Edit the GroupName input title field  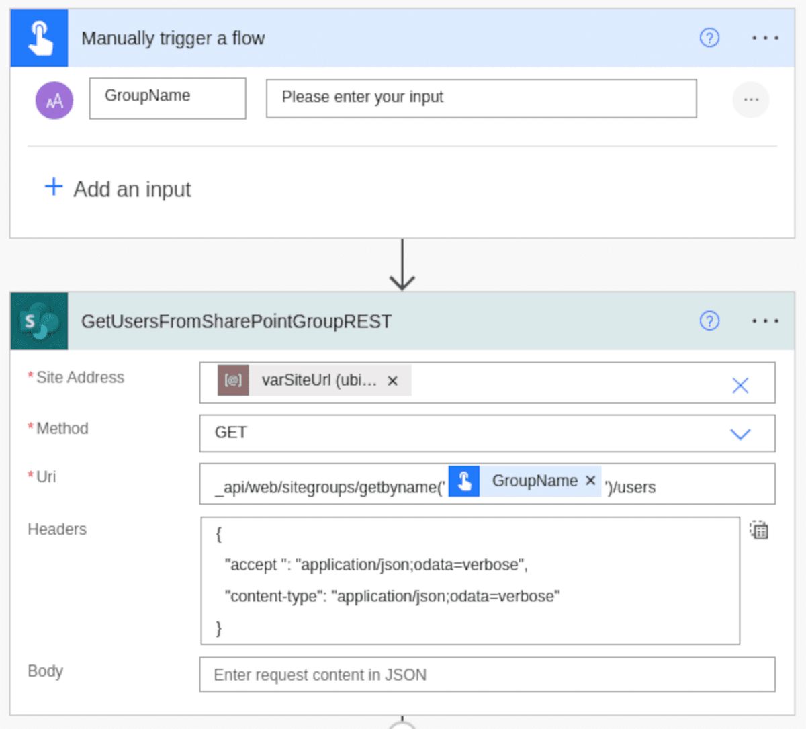tap(167, 98)
